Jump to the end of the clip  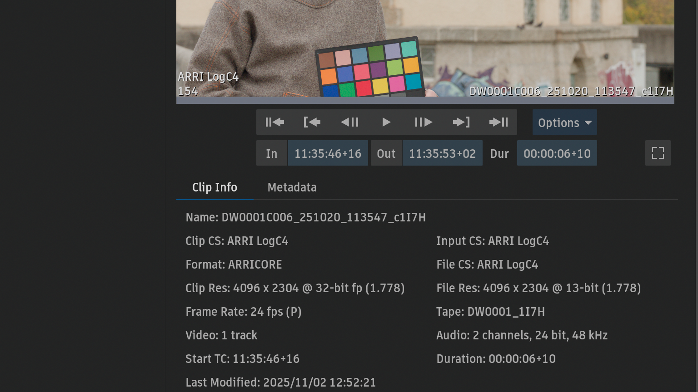499,122
